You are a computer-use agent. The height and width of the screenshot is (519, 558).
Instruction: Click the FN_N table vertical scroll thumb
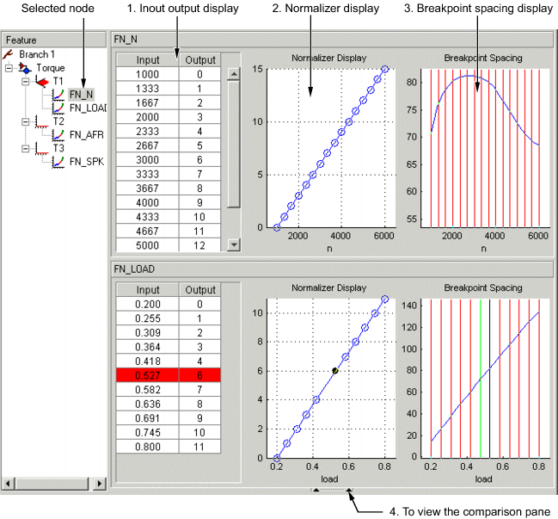(234, 145)
